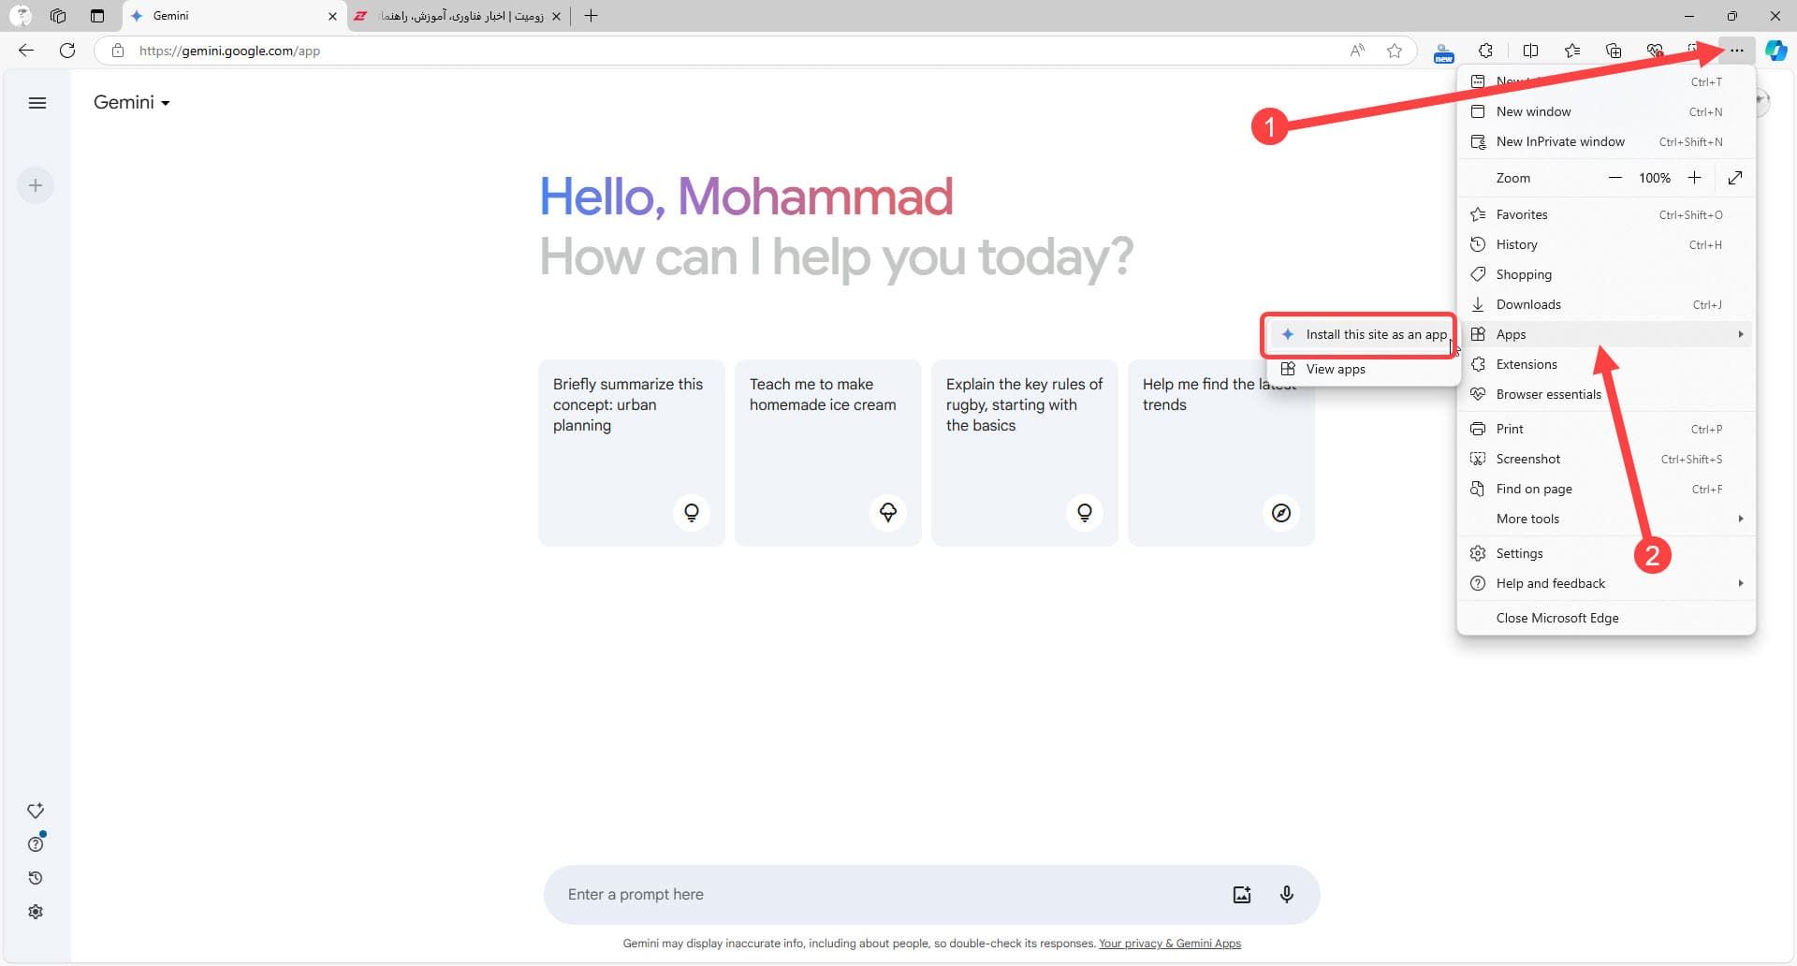Open Your privacy & Gemini Apps link
1797x966 pixels.
tap(1170, 944)
